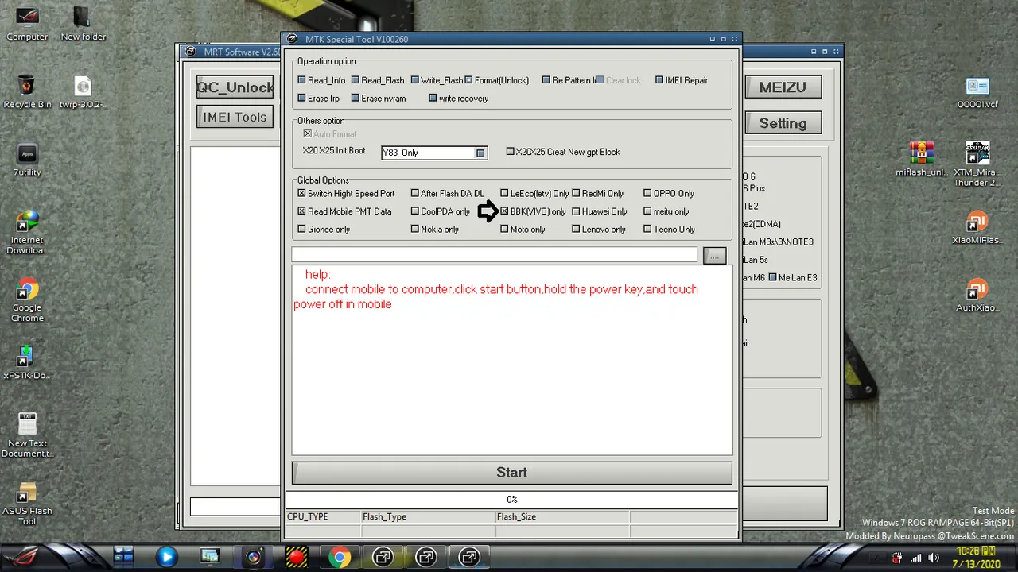The image size is (1018, 572).
Task: Click the blue media player taskbar icon
Action: [x=166, y=557]
